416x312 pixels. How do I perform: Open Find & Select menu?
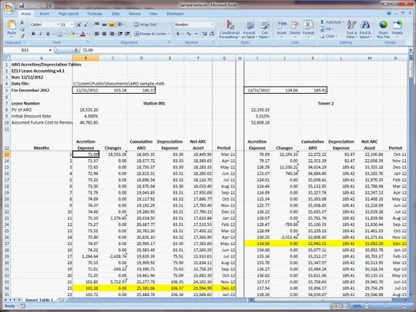[366, 29]
